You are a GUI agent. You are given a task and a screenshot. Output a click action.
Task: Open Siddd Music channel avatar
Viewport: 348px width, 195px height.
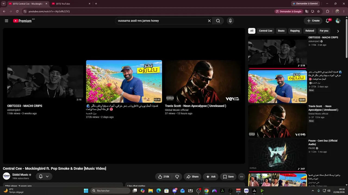[7, 176]
